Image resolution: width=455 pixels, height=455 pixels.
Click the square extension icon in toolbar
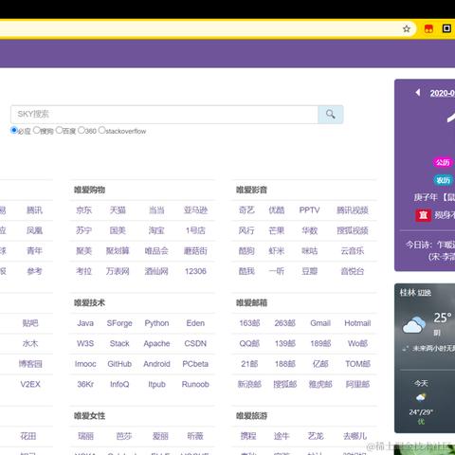click(446, 28)
